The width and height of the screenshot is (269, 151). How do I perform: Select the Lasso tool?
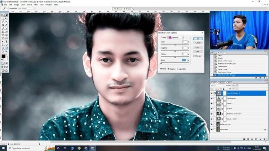pyautogui.click(x=3, y=22)
